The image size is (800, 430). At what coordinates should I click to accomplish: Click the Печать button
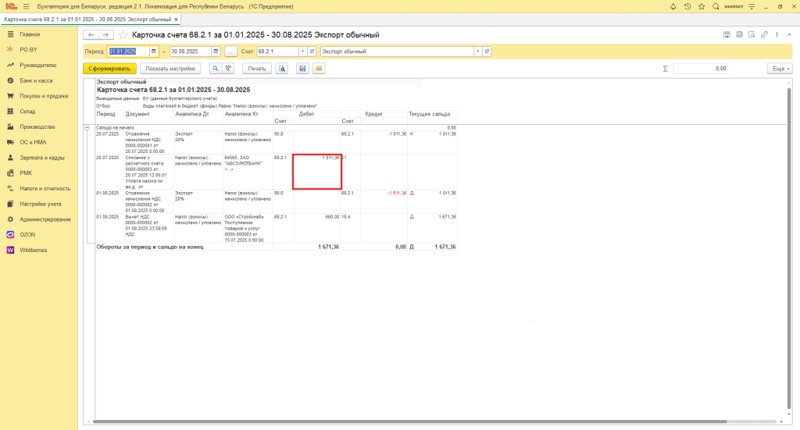(257, 68)
